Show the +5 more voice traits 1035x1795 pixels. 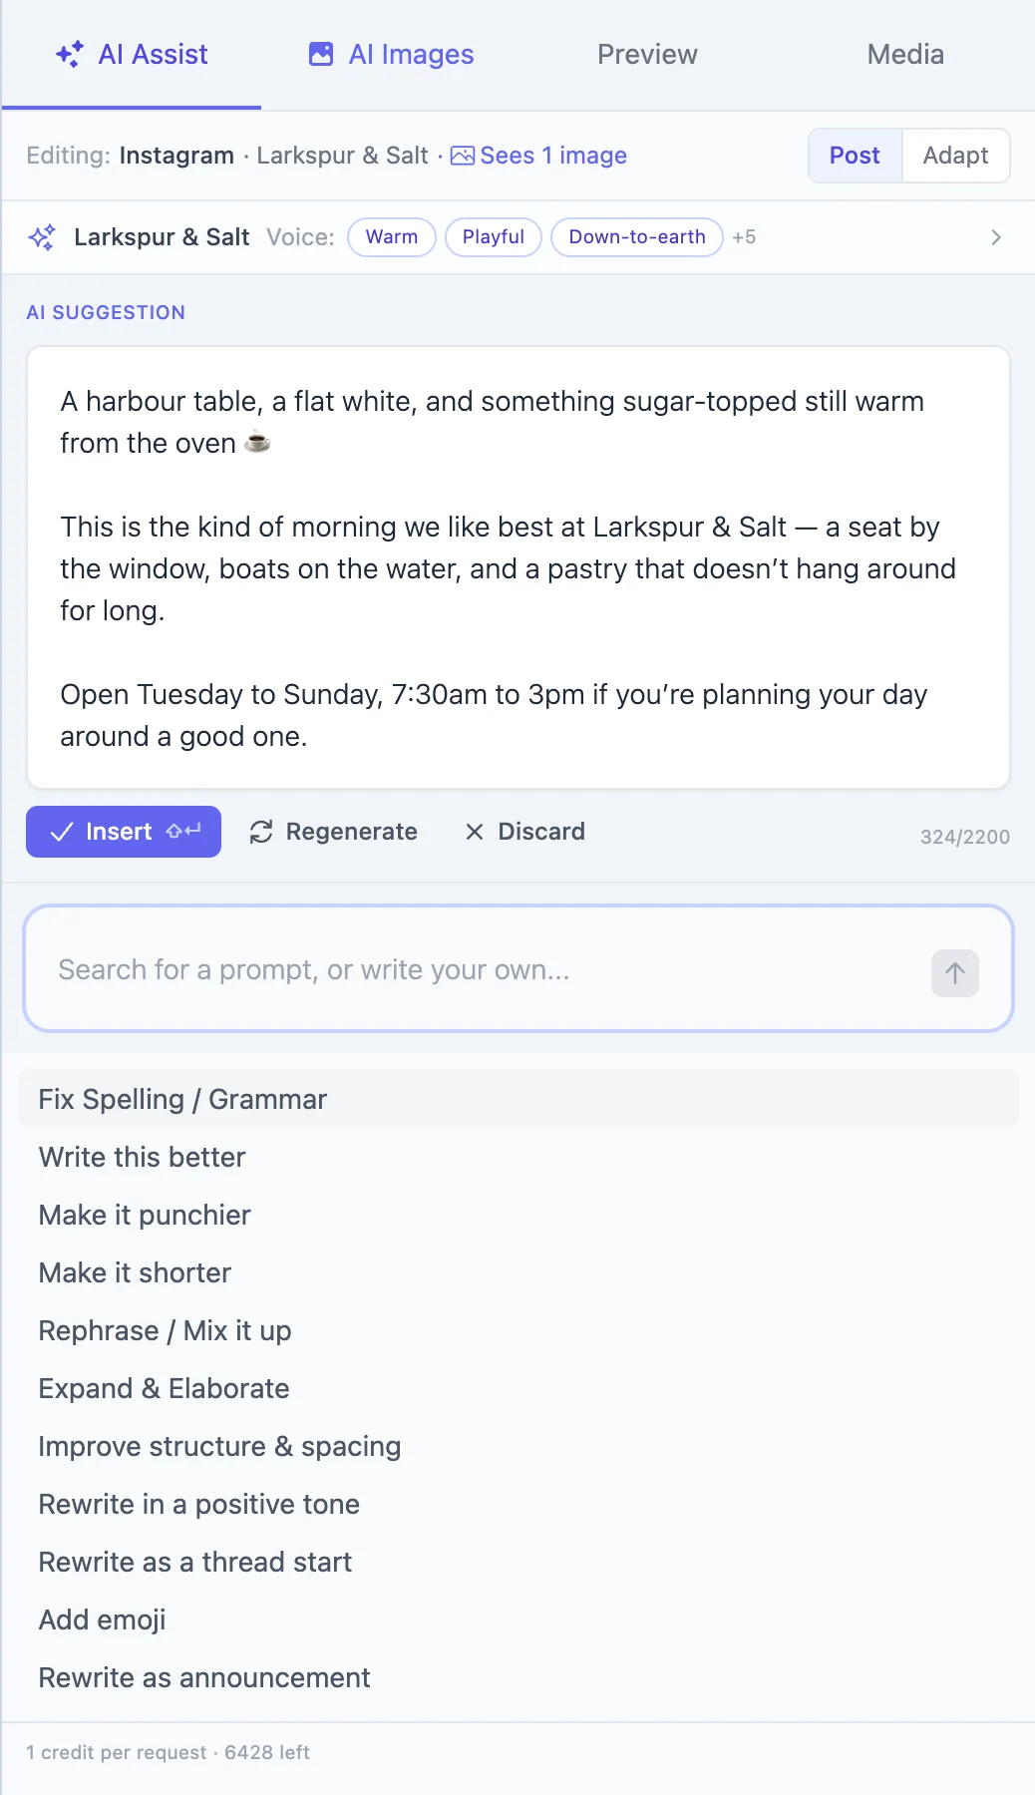tap(744, 237)
